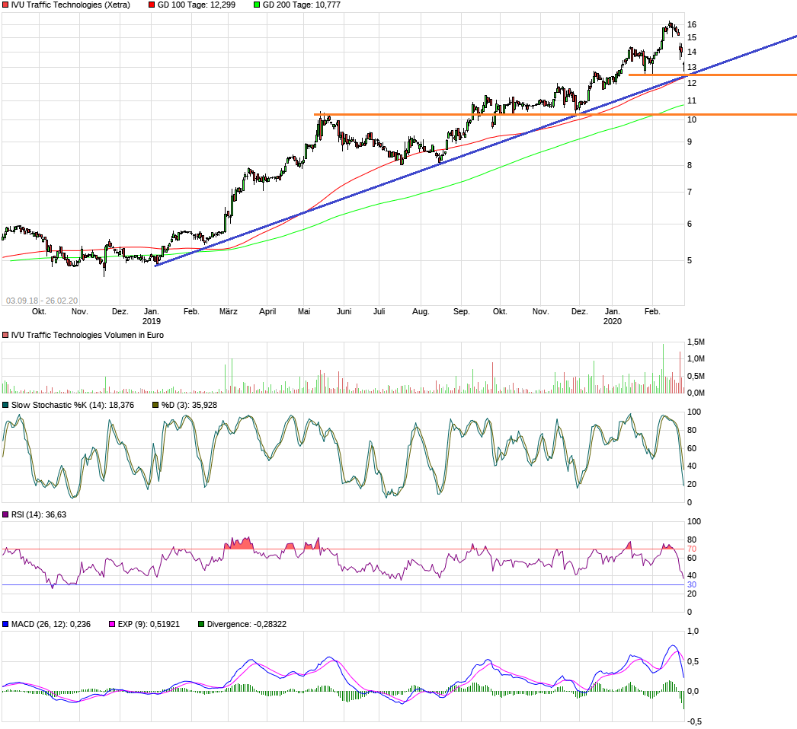
Task: Click the 'IVU Traffic Technologies Volumen in Euro' label
Action: [x=88, y=335]
